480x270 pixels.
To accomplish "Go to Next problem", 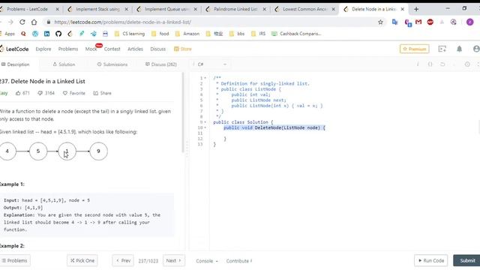I will [173, 260].
